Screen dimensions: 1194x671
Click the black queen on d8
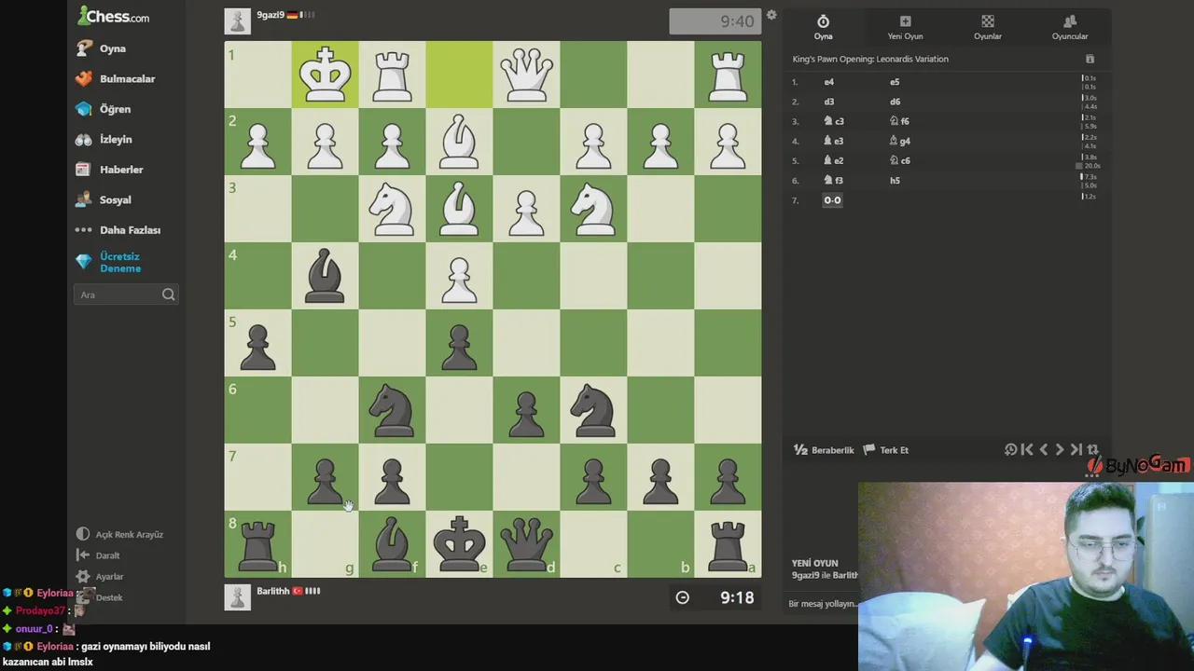coord(526,544)
